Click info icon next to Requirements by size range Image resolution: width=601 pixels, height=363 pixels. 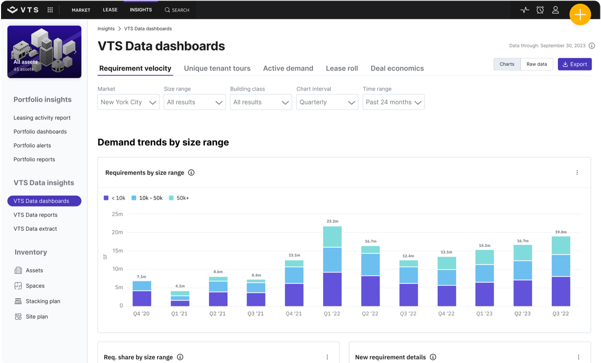(191, 173)
